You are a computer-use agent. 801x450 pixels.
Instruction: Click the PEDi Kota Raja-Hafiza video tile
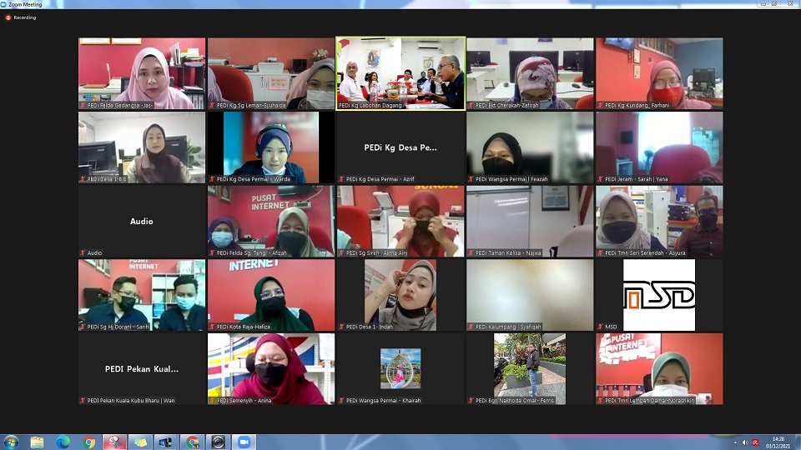pyautogui.click(x=271, y=294)
